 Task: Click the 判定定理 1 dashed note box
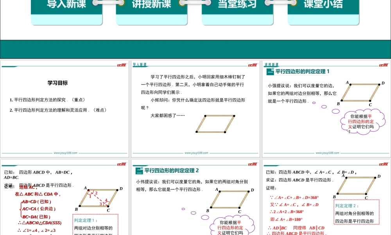pyautogui.click(x=95, y=224)
